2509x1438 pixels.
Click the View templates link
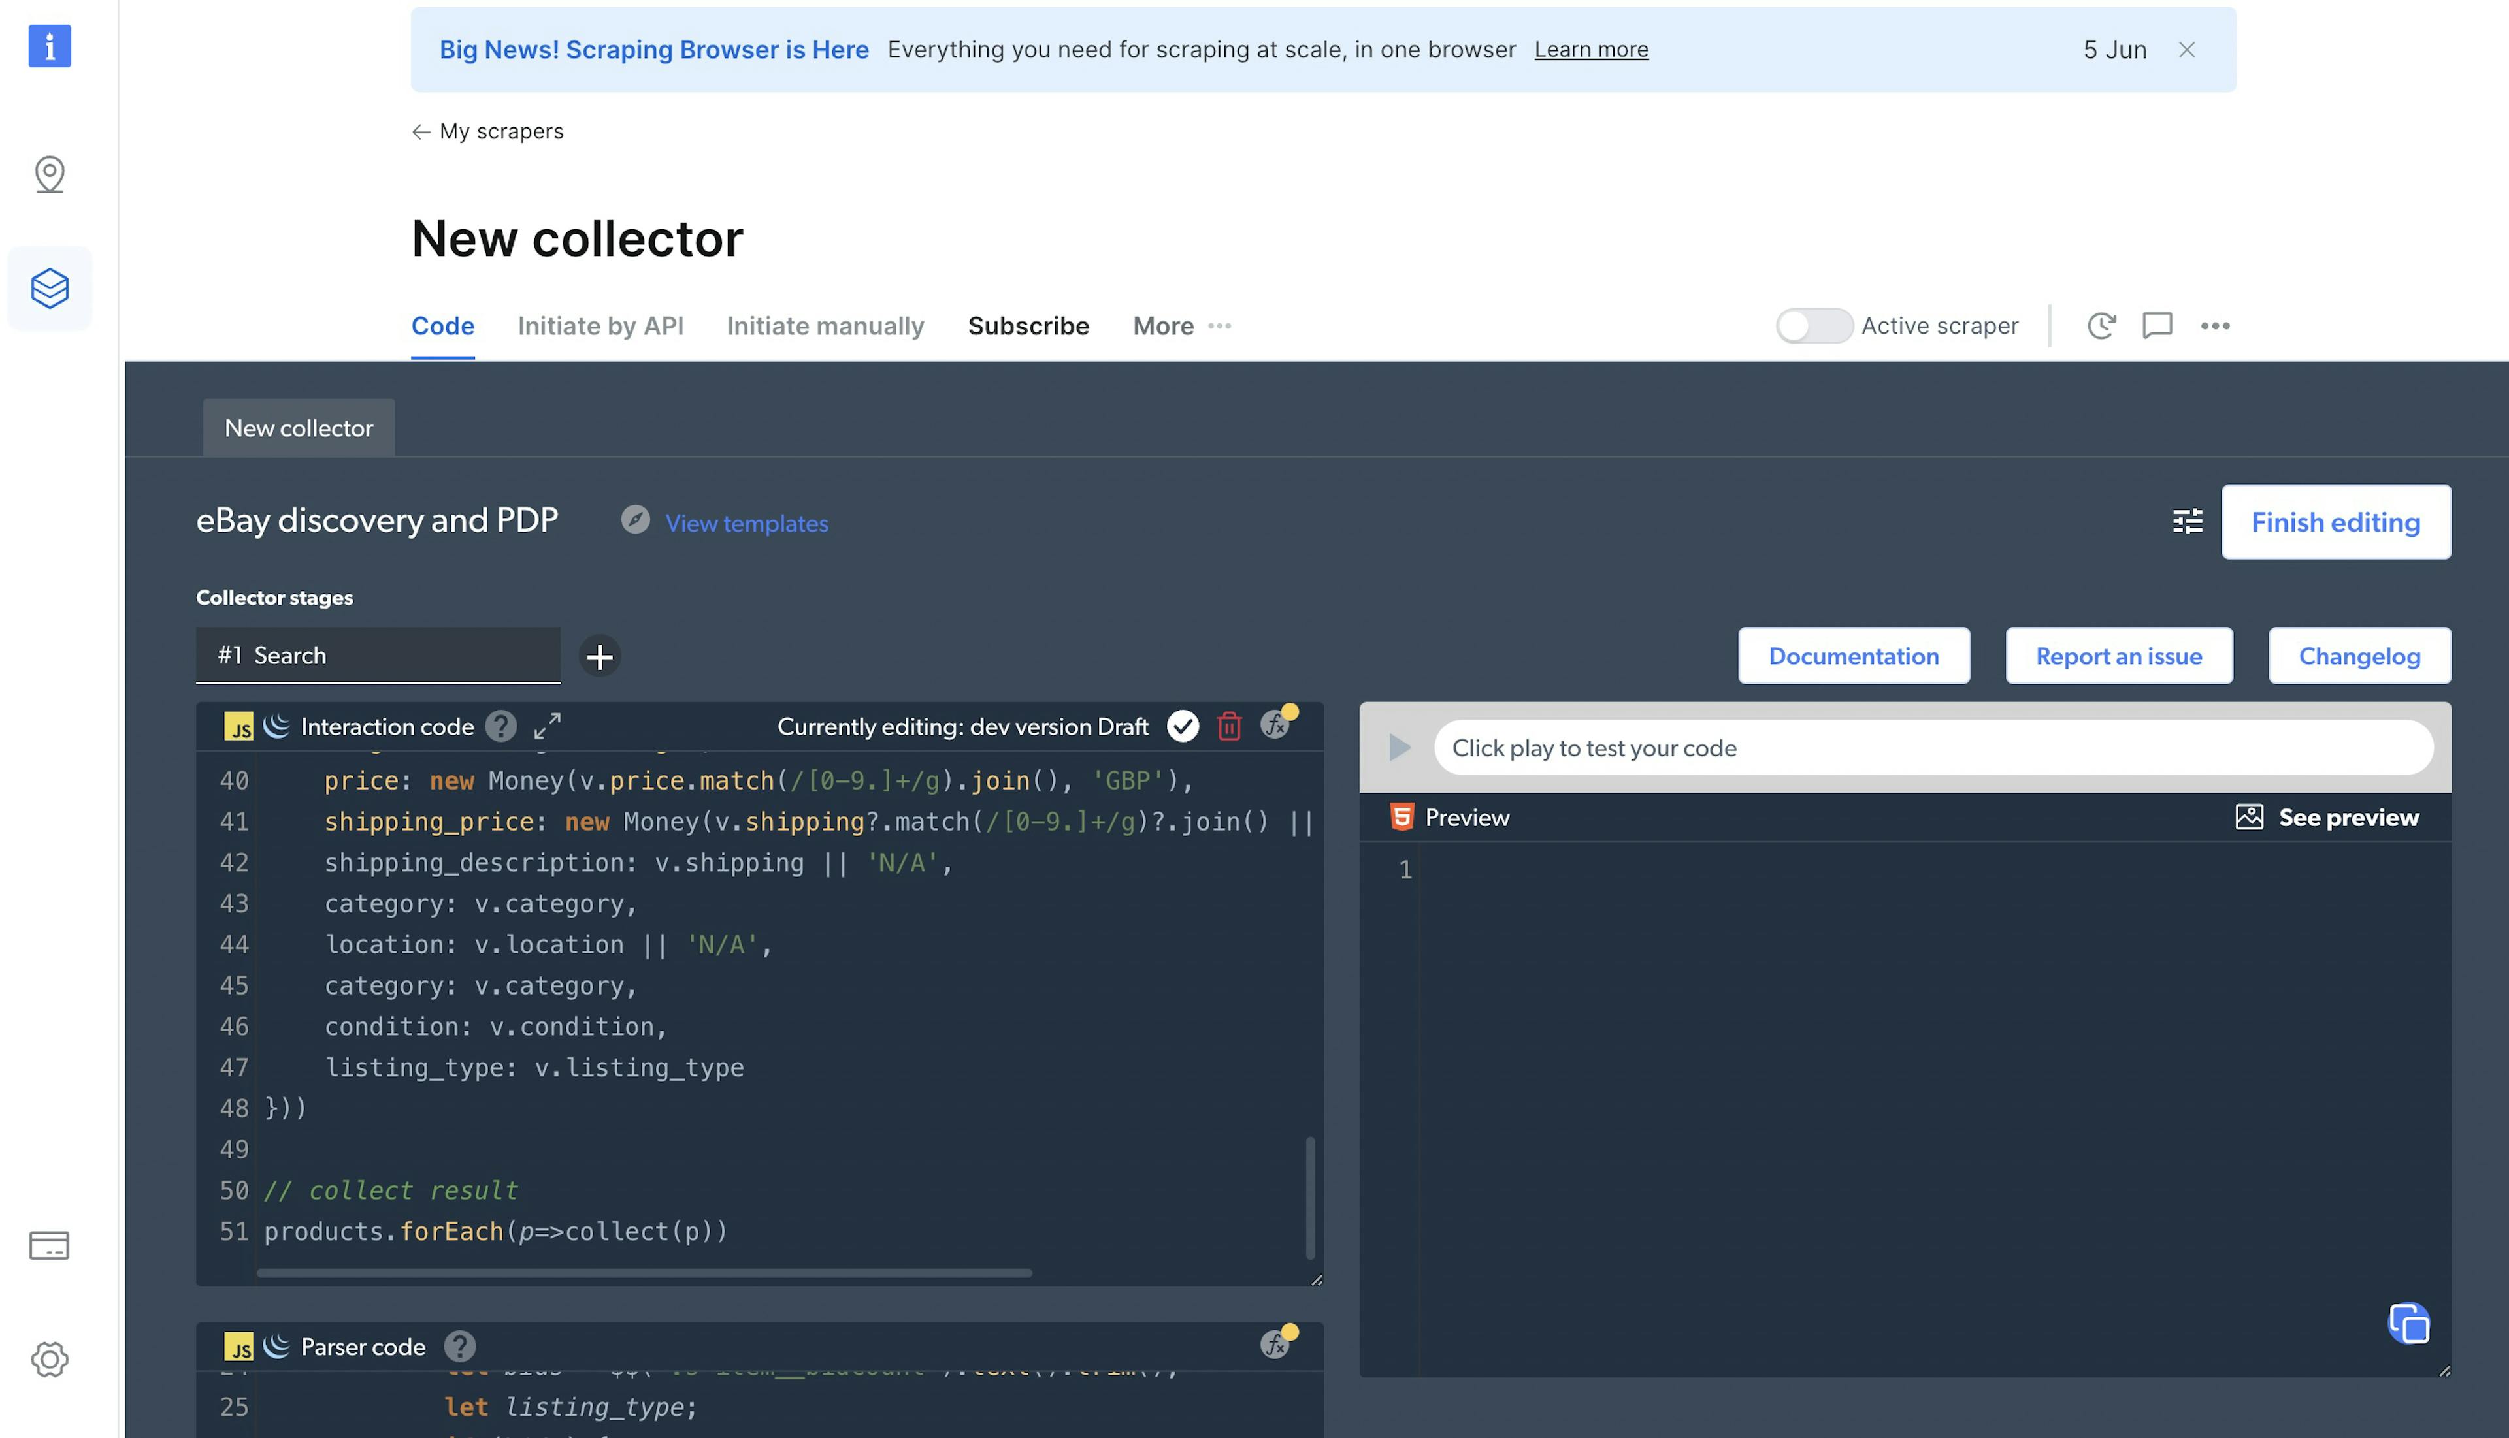(746, 520)
